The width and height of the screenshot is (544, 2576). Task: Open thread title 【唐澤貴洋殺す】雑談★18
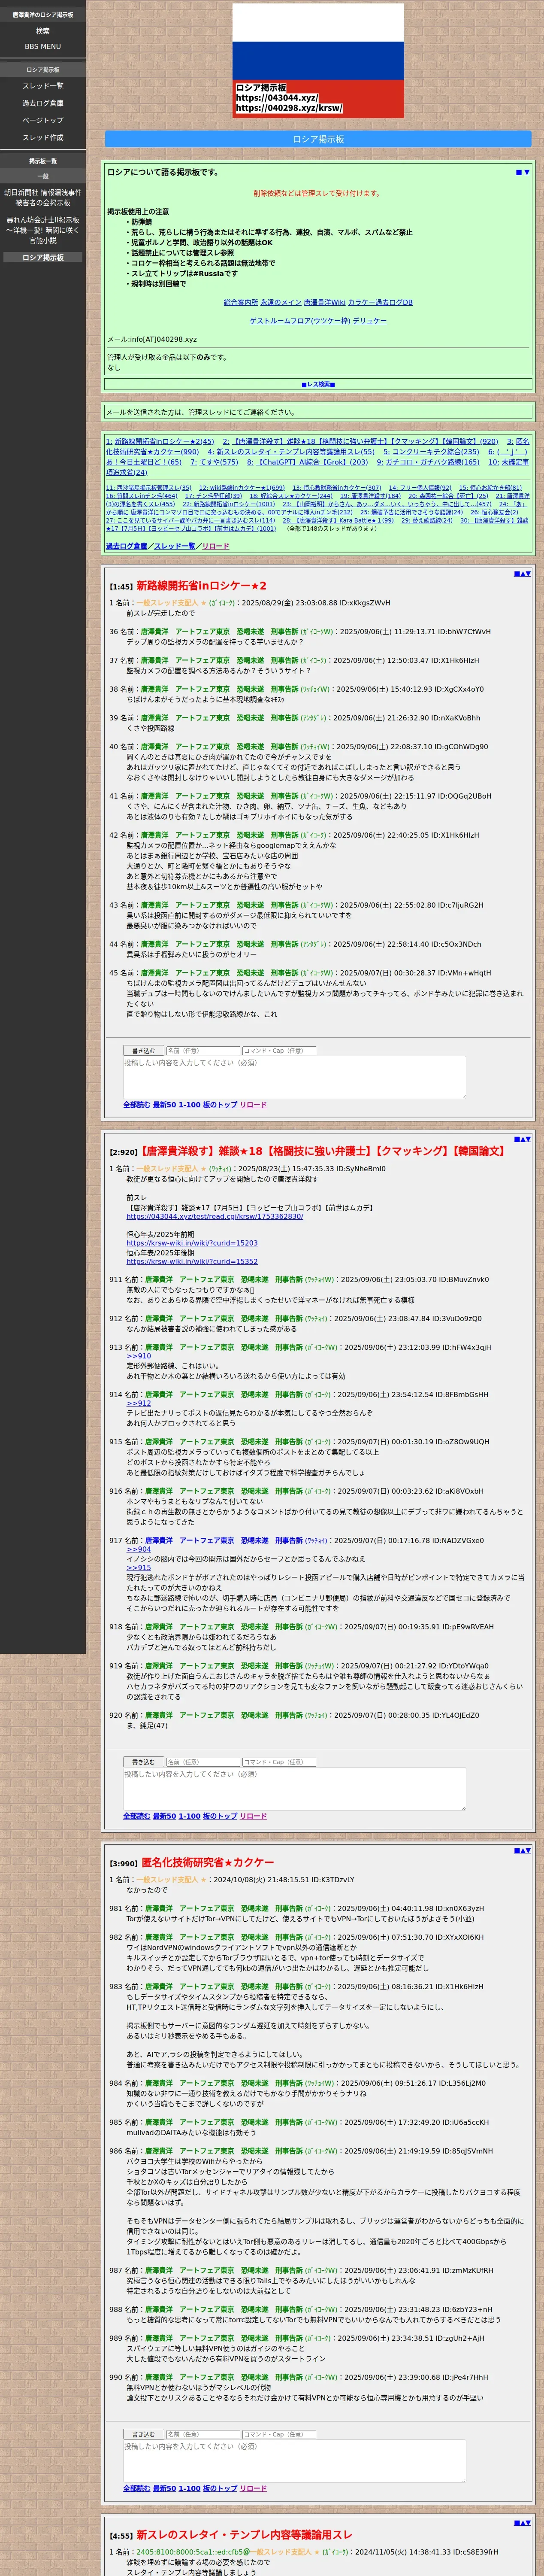click(x=322, y=1151)
